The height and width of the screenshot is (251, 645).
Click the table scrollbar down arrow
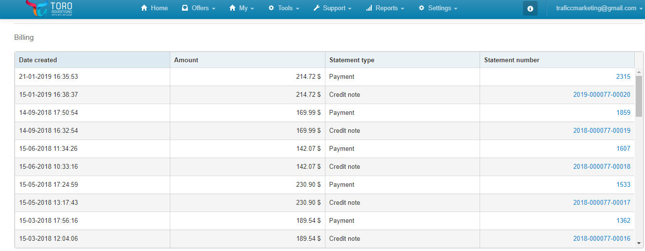[x=639, y=243]
